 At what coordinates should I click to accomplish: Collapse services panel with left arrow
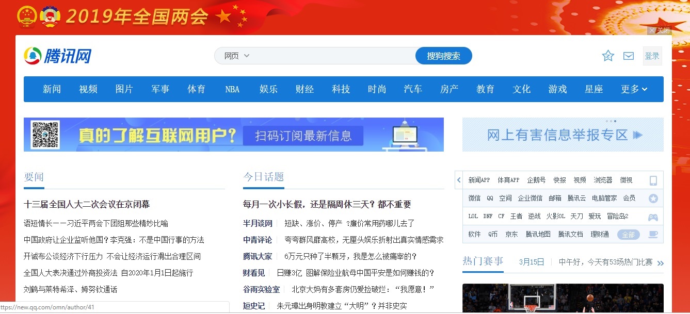pos(459,180)
